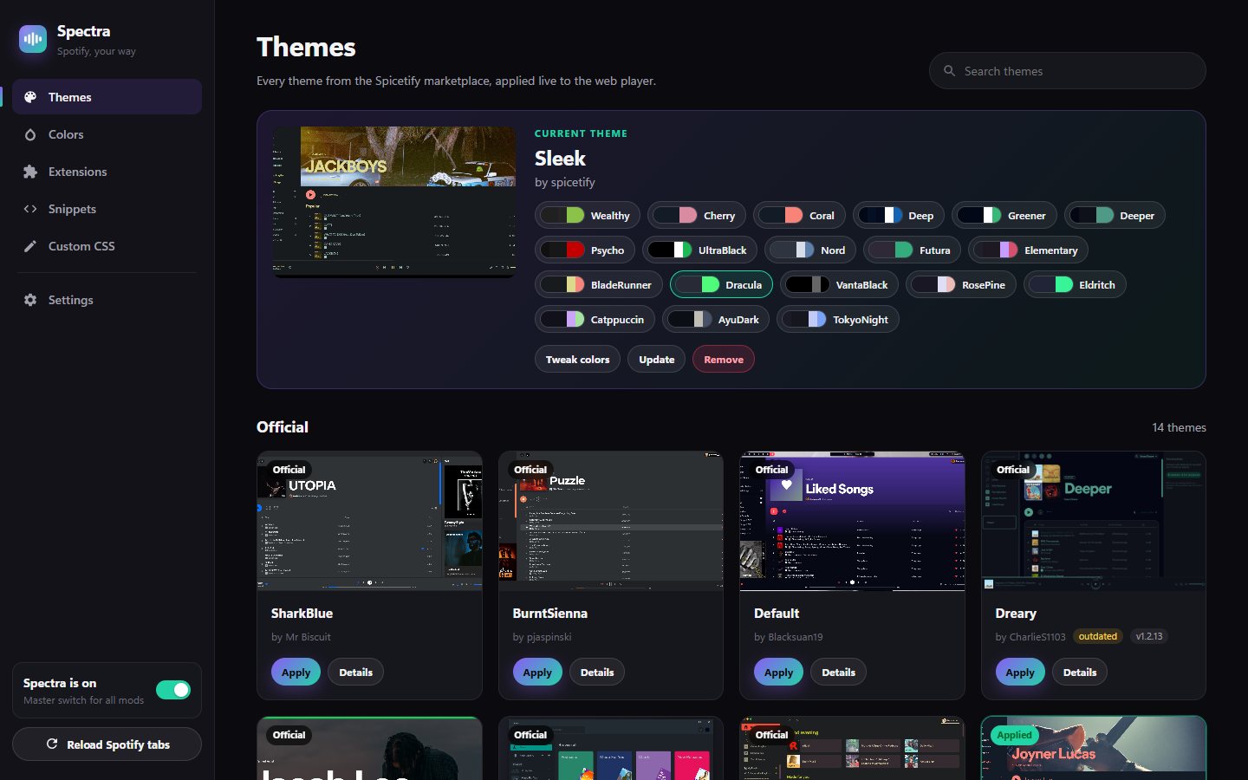Click the '14 themes' count text
The width and height of the screenshot is (1248, 780).
point(1179,427)
